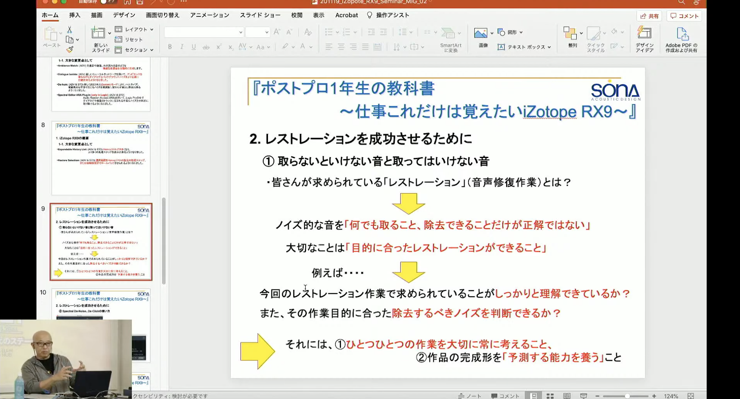
Task: Toggle normal view button in status bar
Action: 534,396
